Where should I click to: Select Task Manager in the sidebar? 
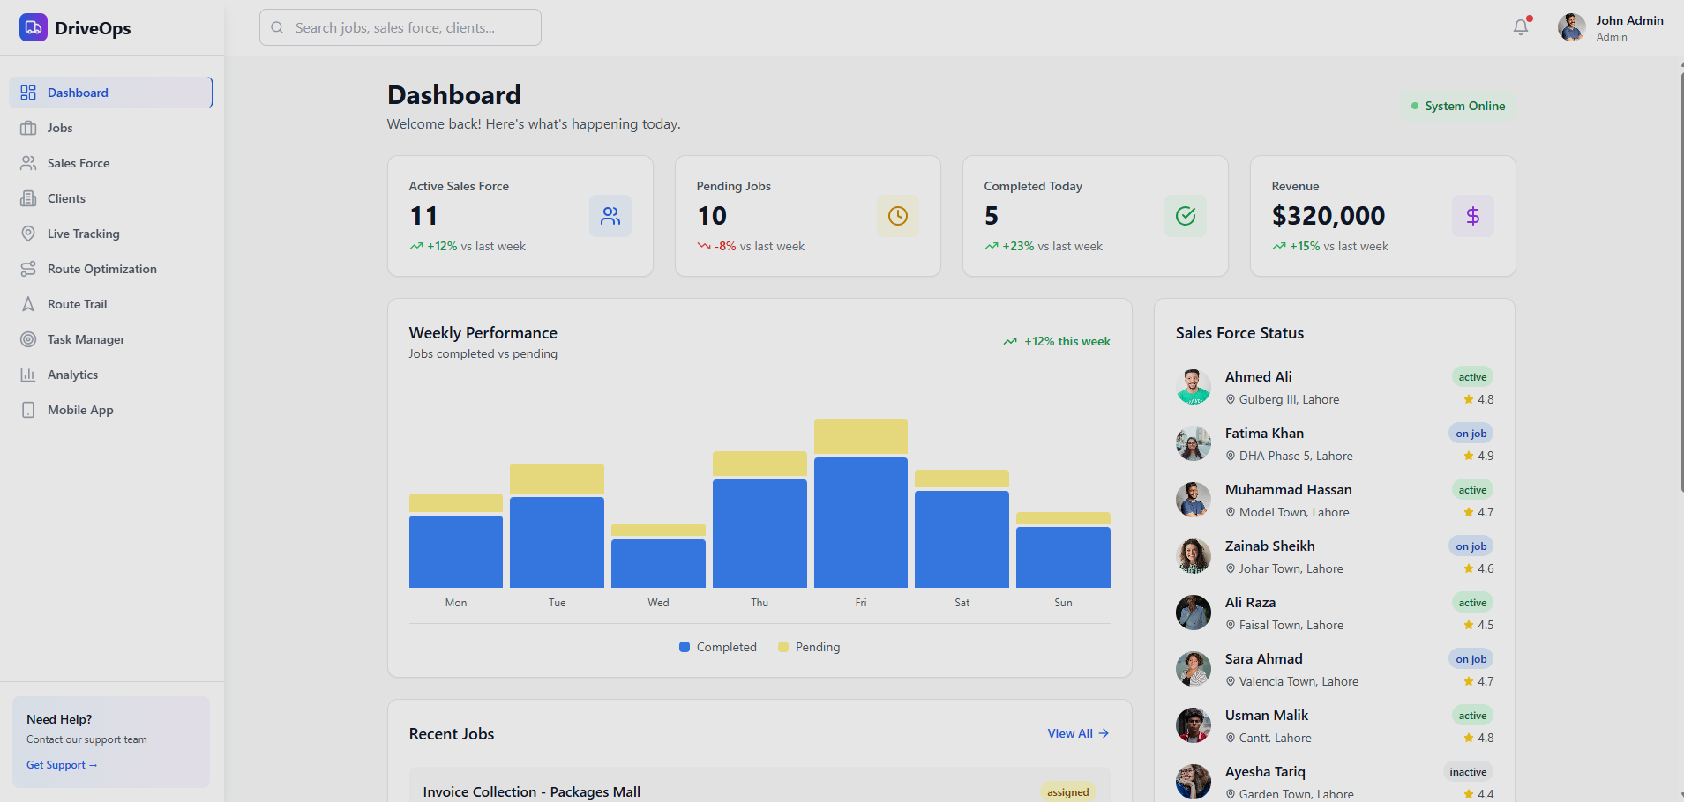click(x=86, y=339)
